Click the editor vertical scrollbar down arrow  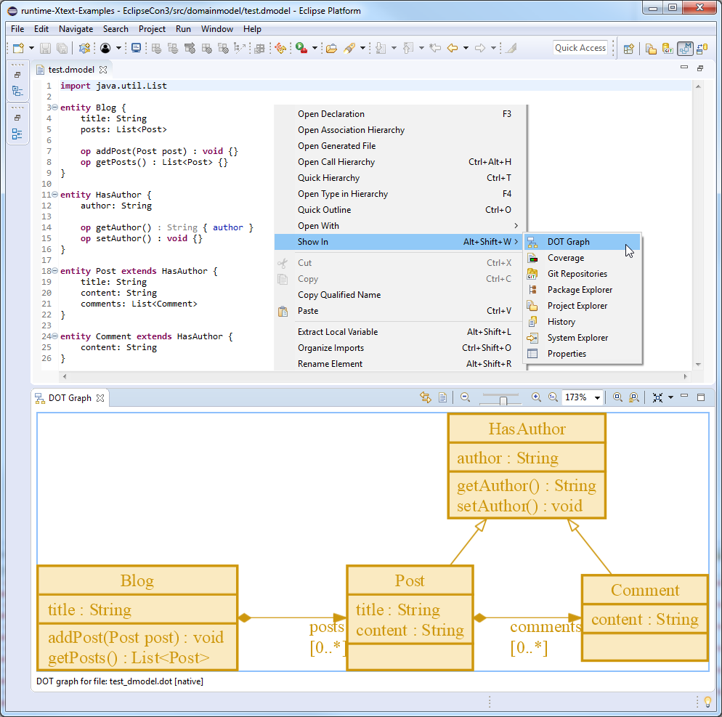click(x=698, y=364)
